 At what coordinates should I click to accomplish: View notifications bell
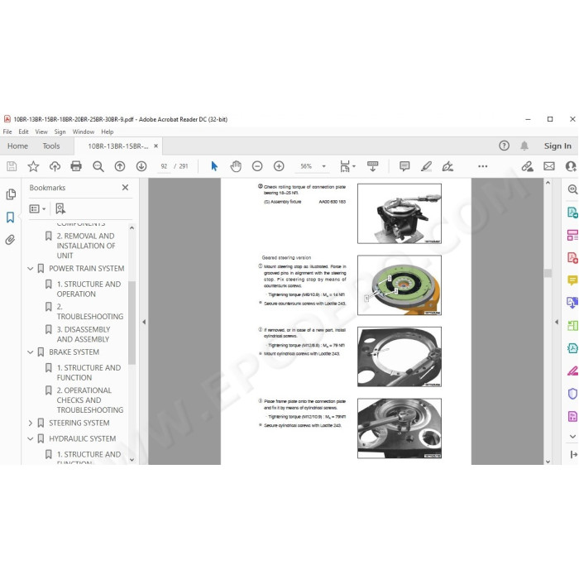[524, 146]
